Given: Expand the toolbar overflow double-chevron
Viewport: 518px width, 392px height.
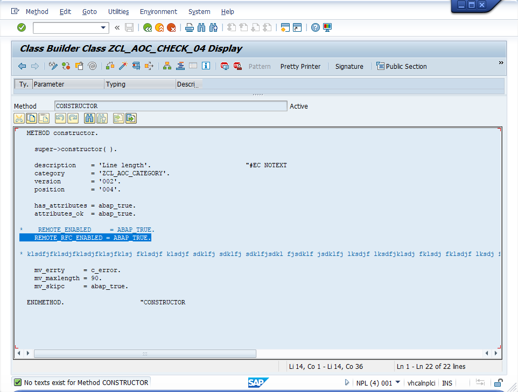Looking at the screenshot, I should pyautogui.click(x=501, y=63).
